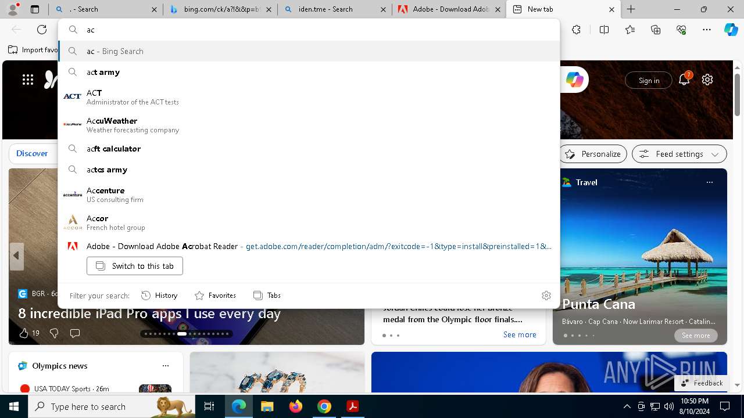
Task: Choose Accor hotel group suggestion
Action: pos(309,222)
